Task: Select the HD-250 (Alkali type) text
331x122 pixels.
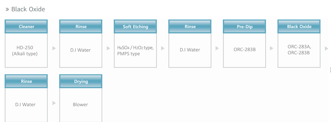Action: (x=25, y=51)
